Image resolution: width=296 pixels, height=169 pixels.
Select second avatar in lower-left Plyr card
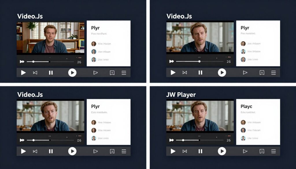[94, 130]
